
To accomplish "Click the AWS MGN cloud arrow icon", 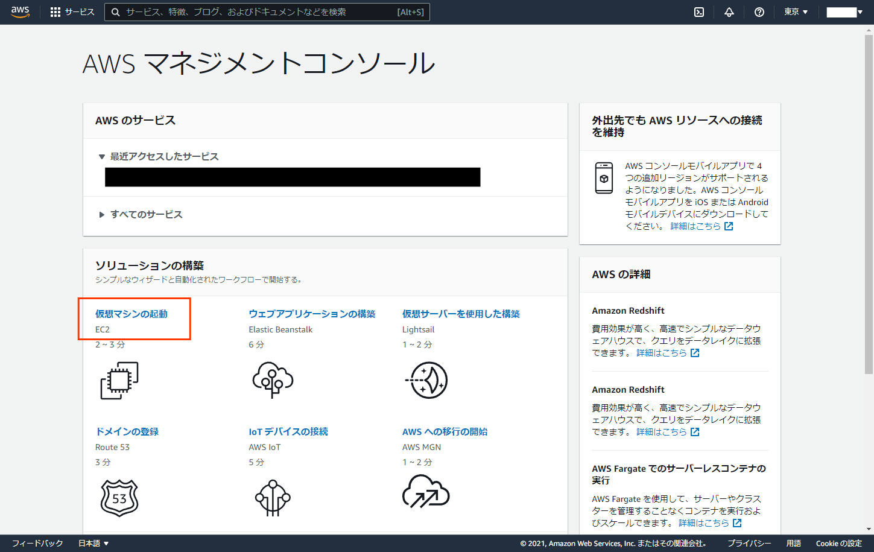I will pos(426,491).
